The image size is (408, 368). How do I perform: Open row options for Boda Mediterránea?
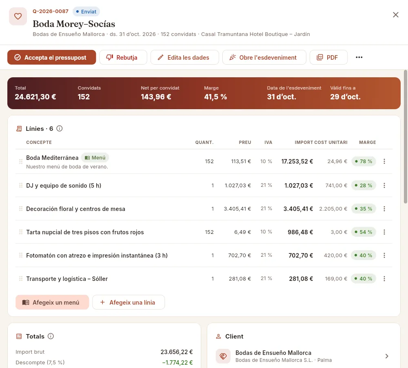384,162
